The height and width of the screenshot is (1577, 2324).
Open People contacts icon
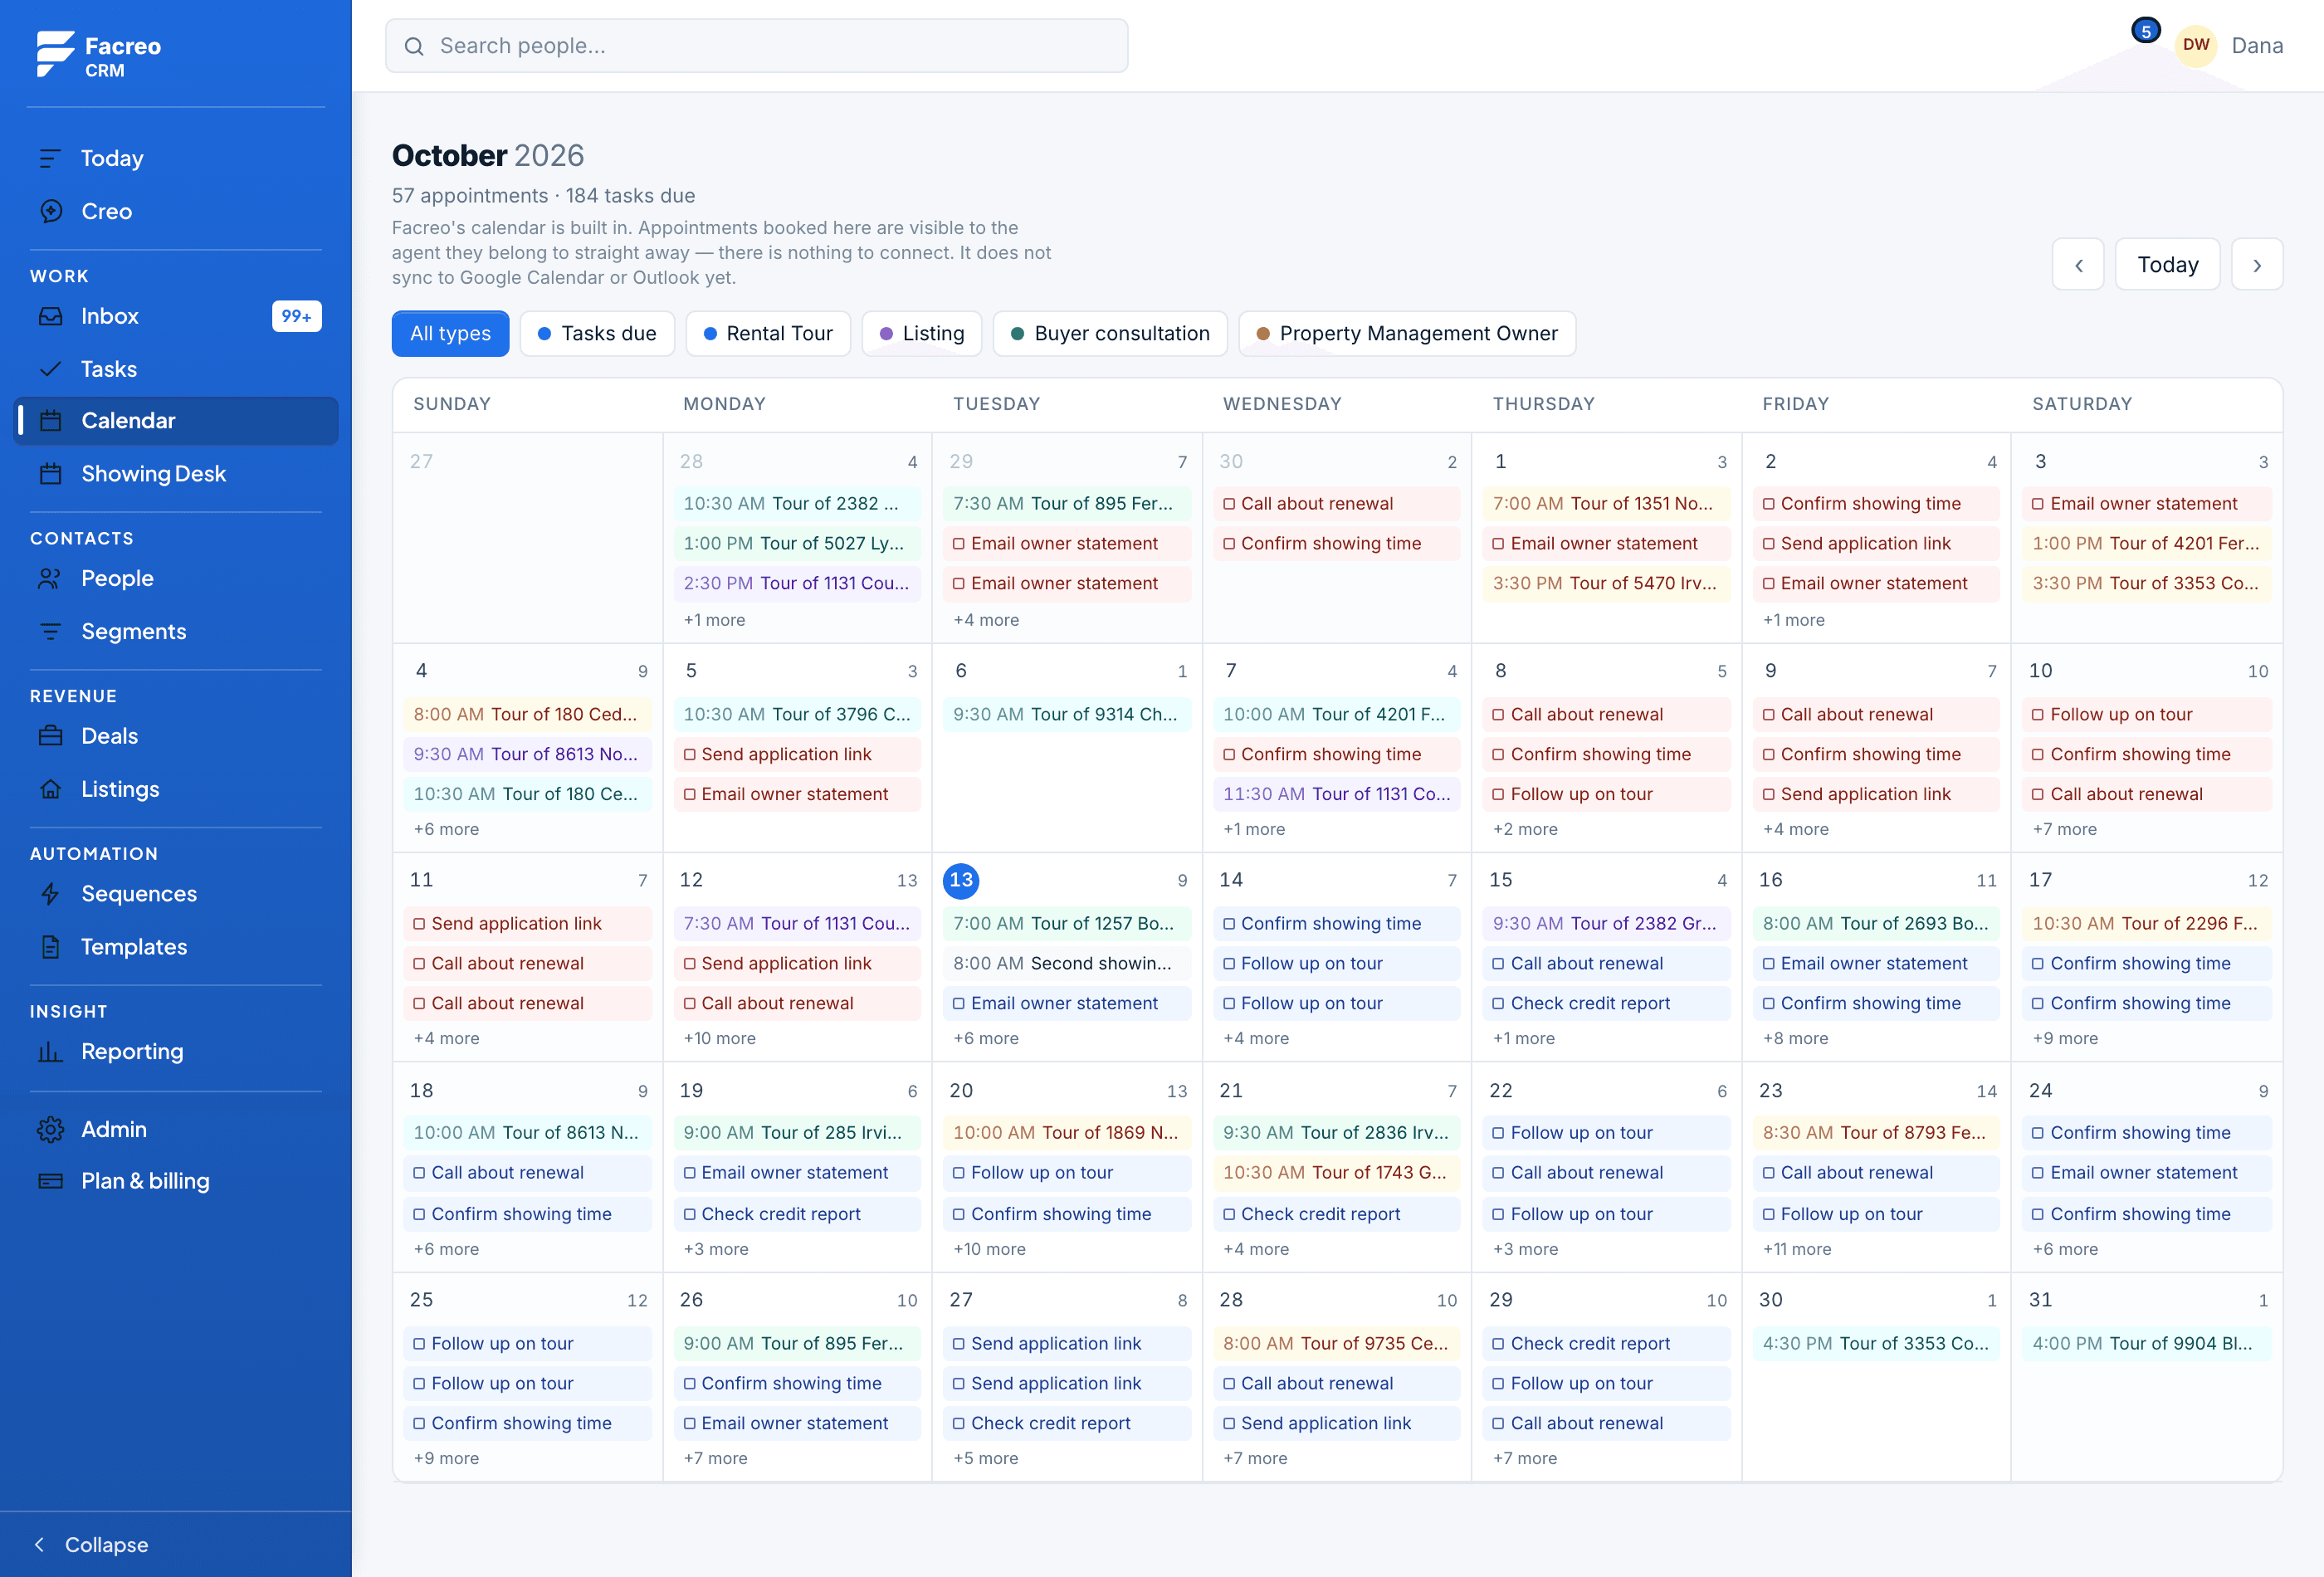click(x=50, y=579)
